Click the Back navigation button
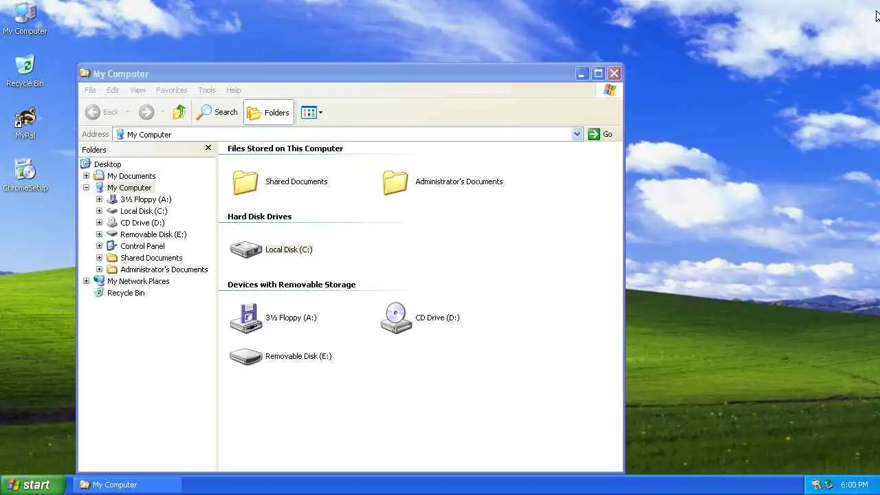This screenshot has width=880, height=495. [x=102, y=112]
